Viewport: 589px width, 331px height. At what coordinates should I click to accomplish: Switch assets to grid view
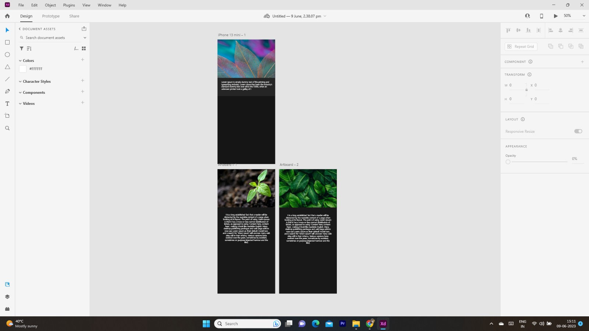click(84, 48)
